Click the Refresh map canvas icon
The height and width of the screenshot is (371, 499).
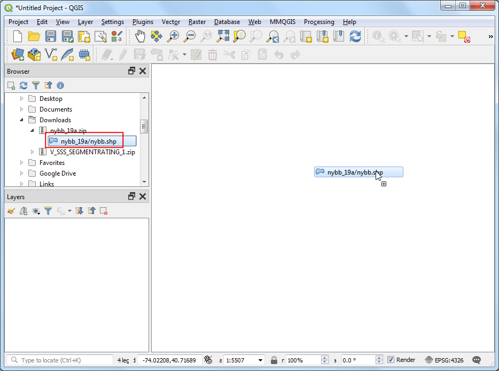tap(355, 36)
